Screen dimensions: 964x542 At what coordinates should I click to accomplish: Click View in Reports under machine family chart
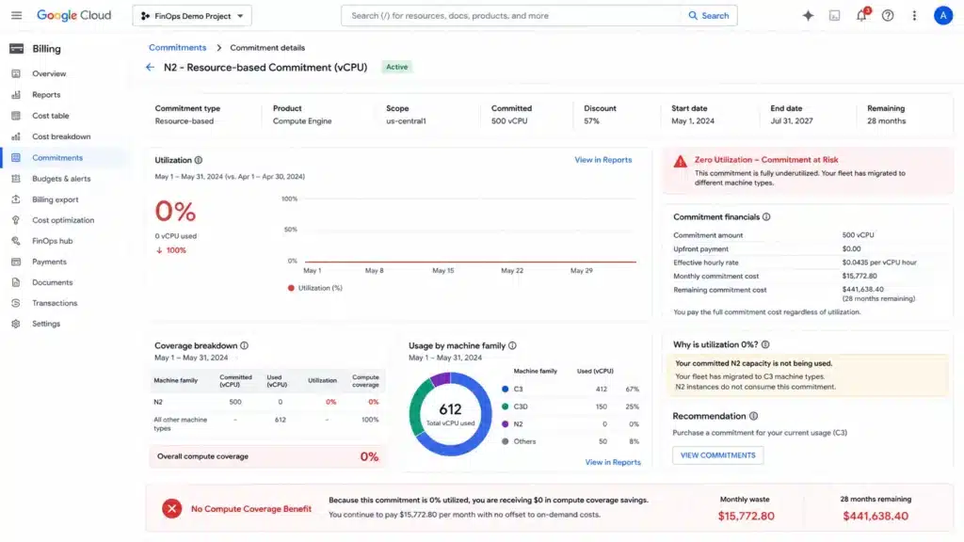[x=613, y=462]
